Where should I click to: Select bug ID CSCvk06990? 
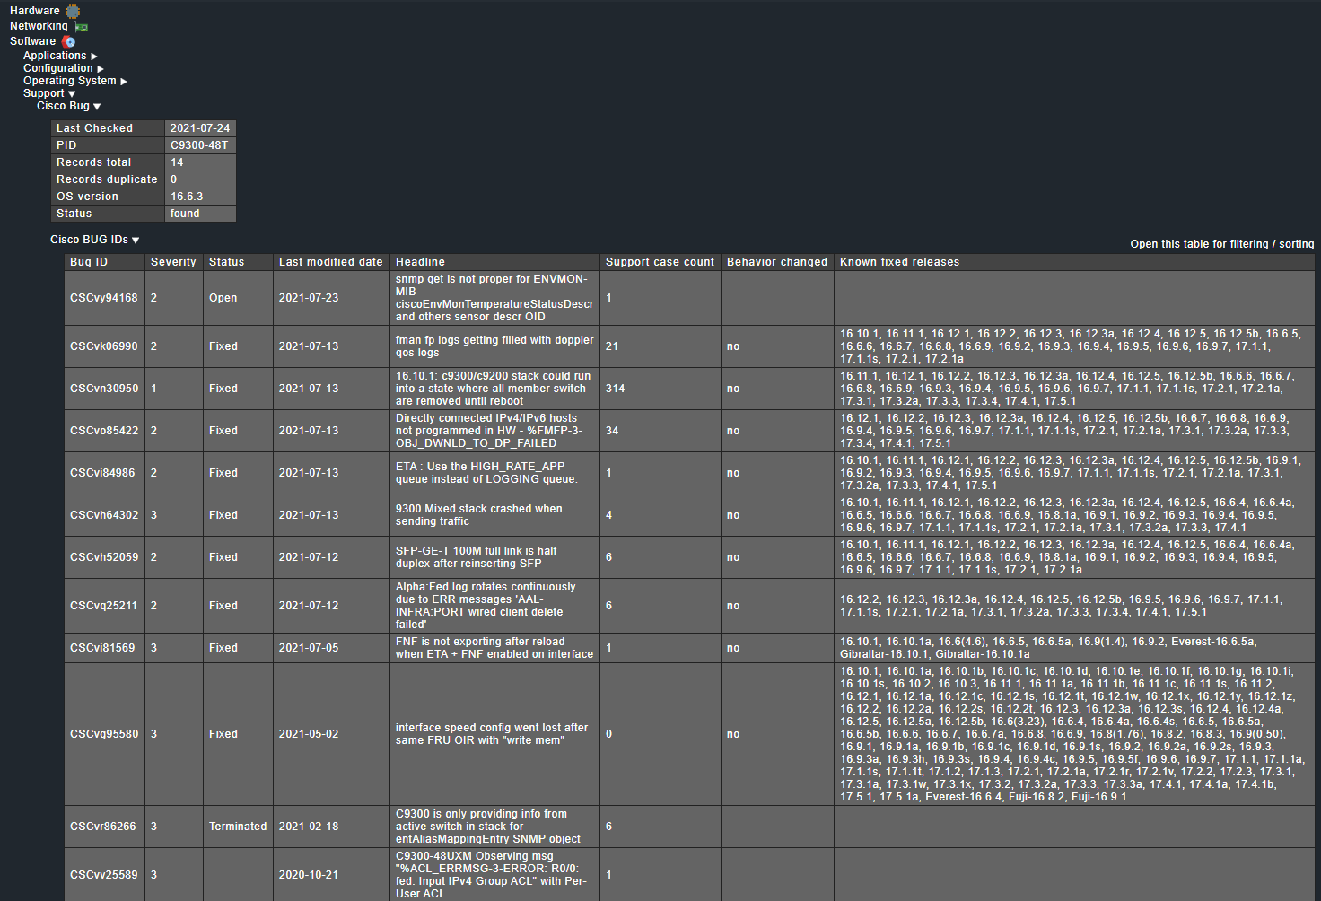coord(104,346)
